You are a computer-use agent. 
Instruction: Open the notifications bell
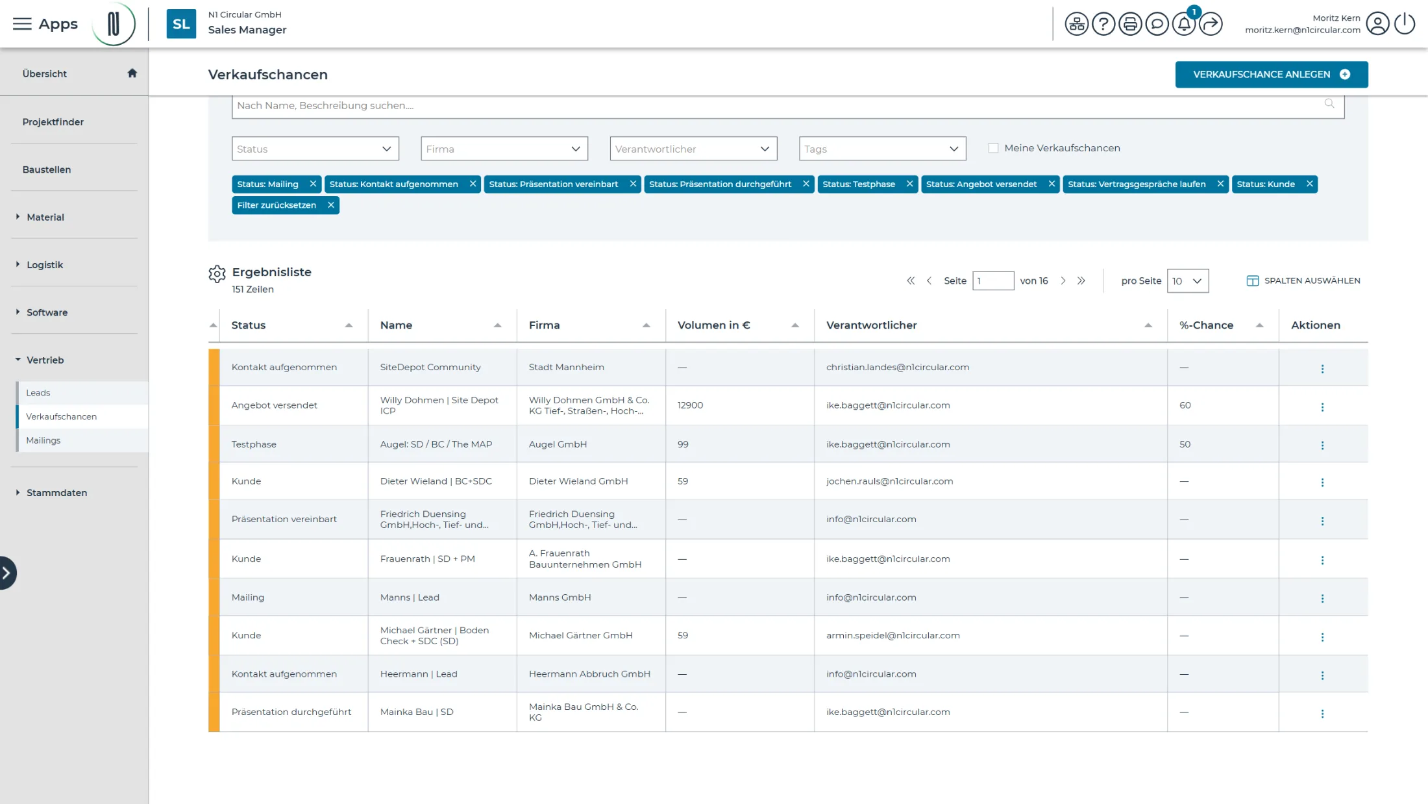[x=1184, y=24]
